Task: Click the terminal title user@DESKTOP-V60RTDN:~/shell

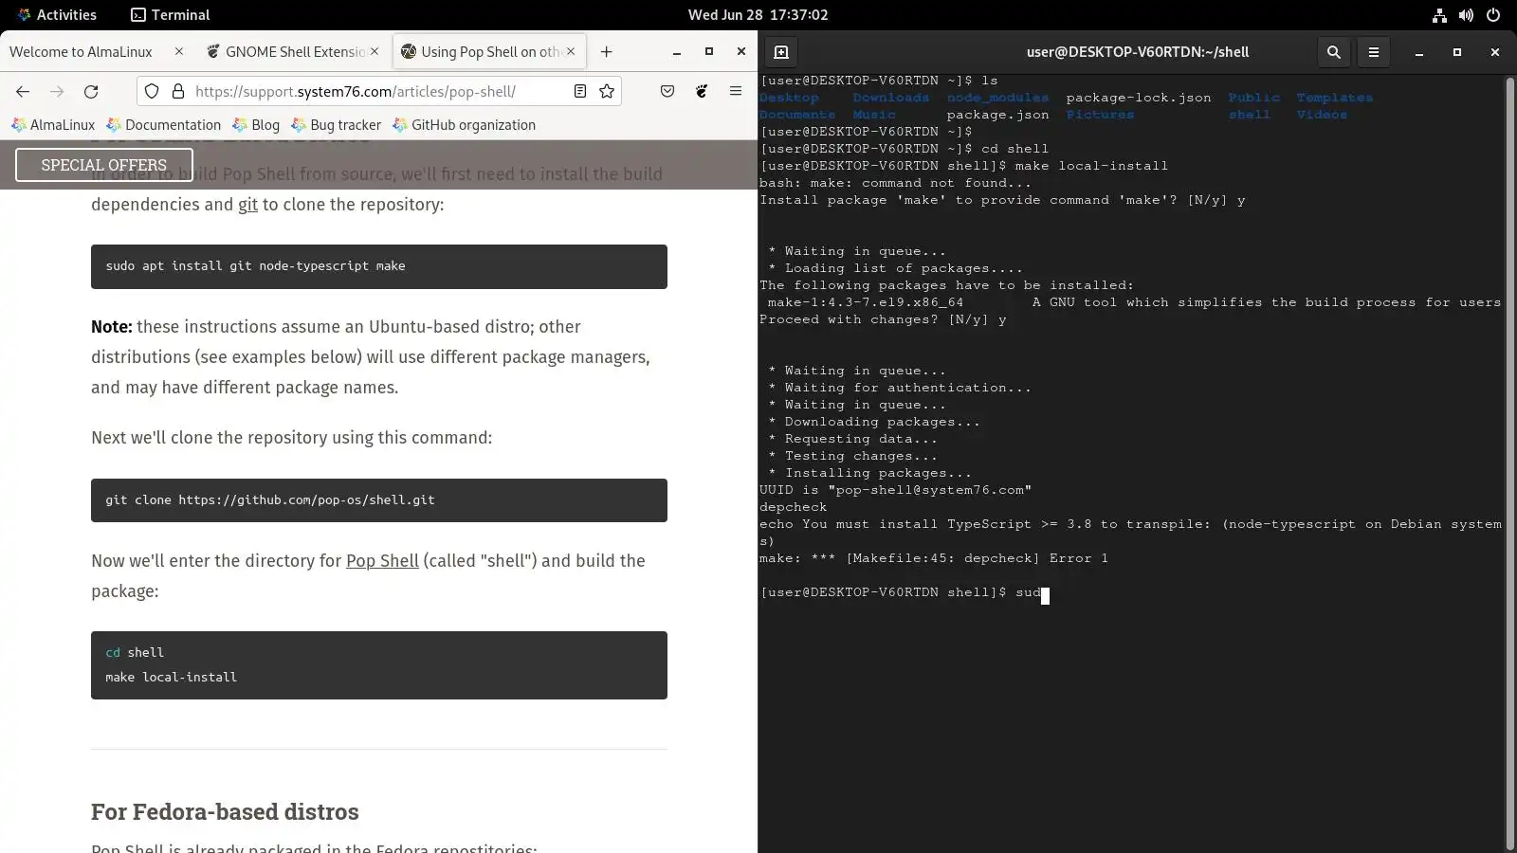Action: [1138, 52]
